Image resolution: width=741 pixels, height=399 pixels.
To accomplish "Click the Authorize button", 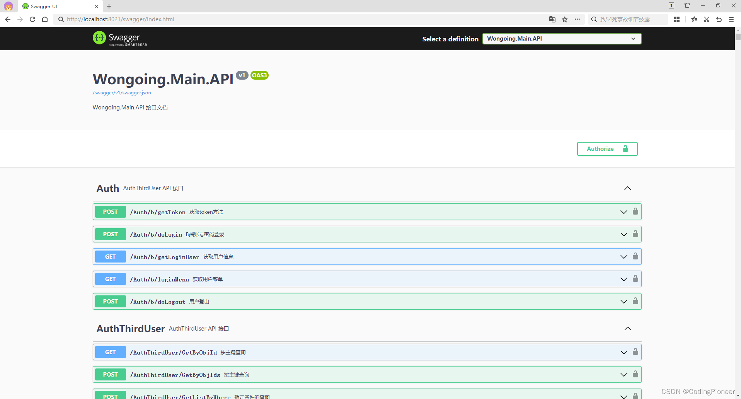I will (607, 149).
